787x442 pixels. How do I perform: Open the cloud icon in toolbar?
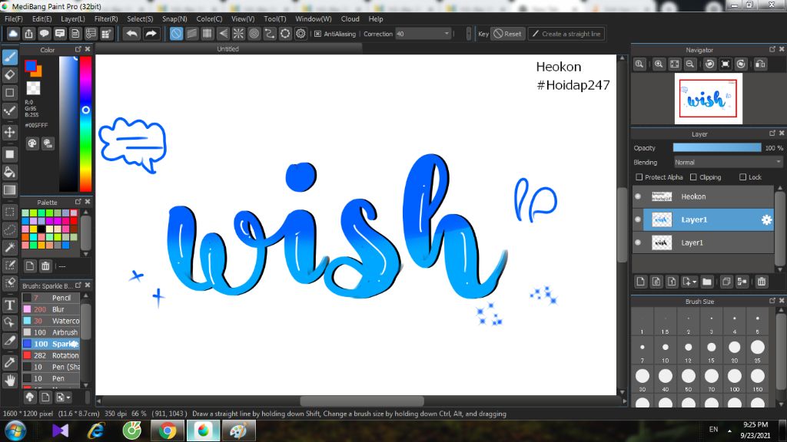[13, 34]
